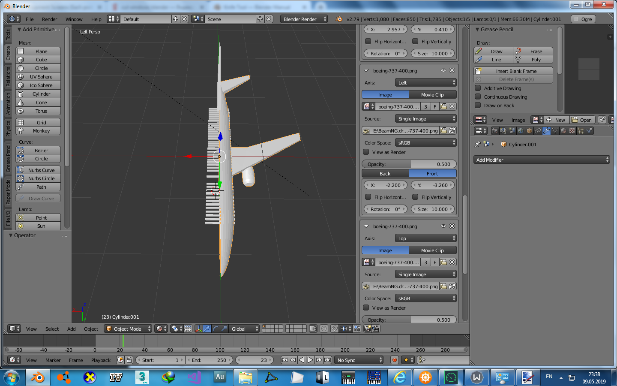Click the Opacity slider showing 0.500

(x=409, y=164)
